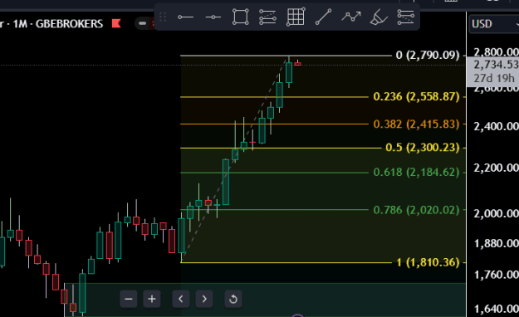Click the 2,400.00 price scale value

496,126
